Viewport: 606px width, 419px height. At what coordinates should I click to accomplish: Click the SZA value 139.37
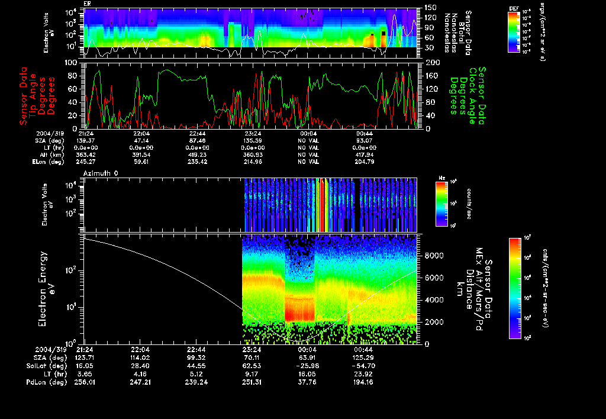click(86, 141)
